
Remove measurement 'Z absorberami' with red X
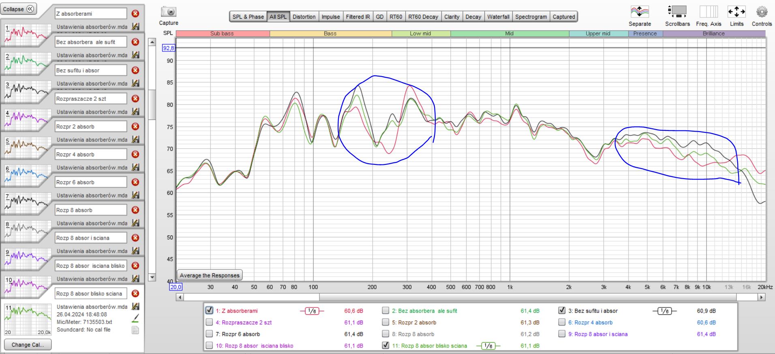point(135,13)
